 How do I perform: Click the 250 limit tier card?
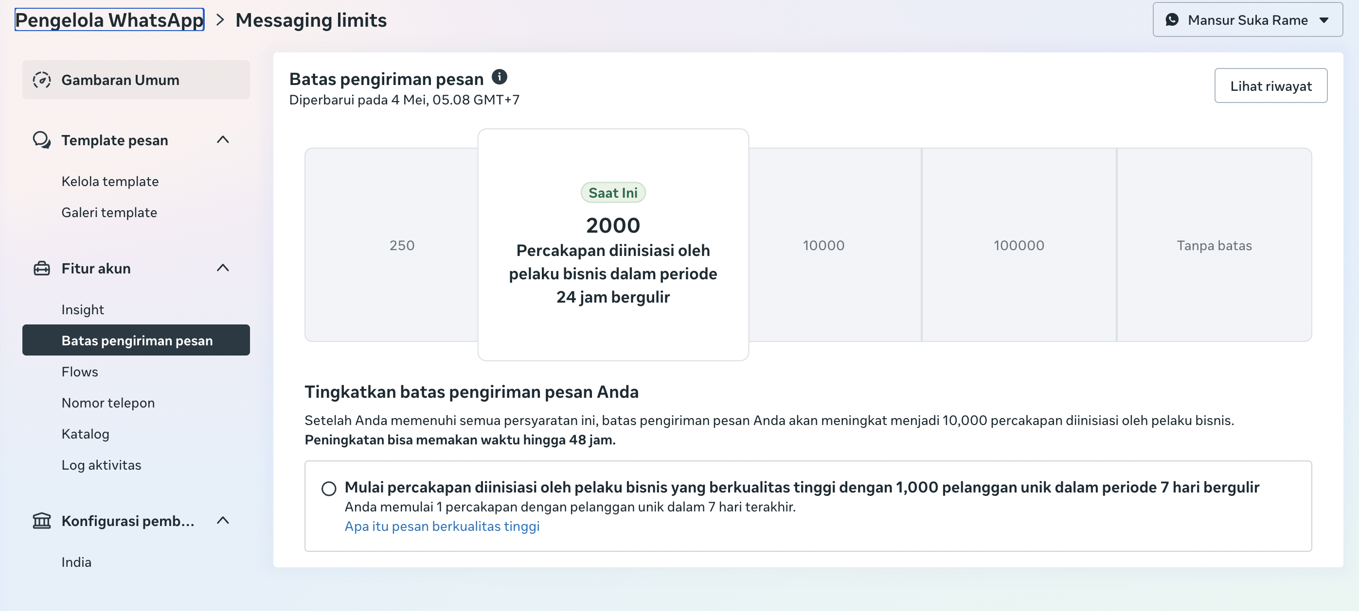[x=392, y=245]
